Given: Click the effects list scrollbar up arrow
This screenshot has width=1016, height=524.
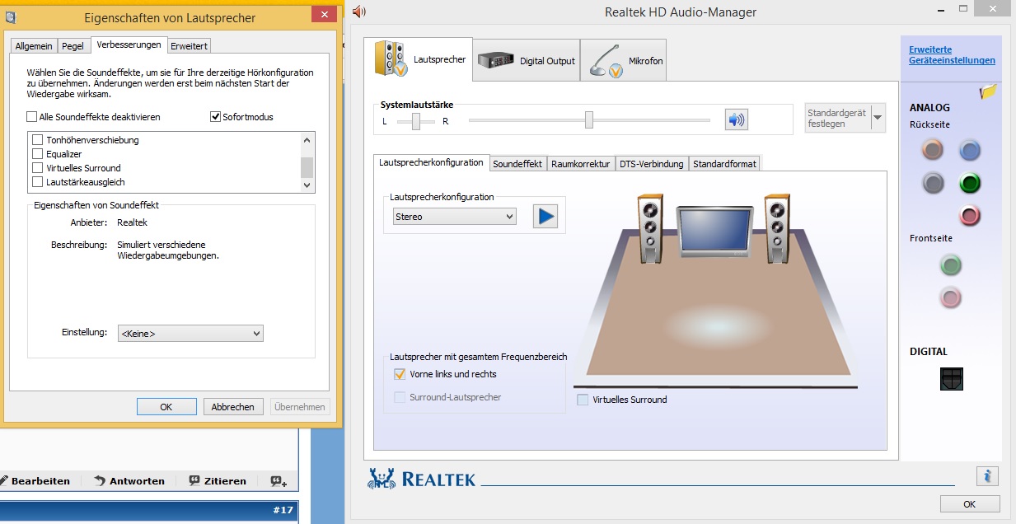Looking at the screenshot, I should pyautogui.click(x=307, y=138).
